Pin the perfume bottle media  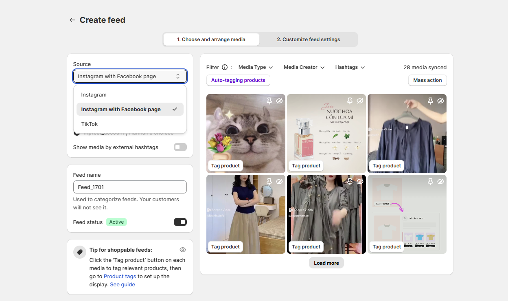pyautogui.click(x=350, y=101)
